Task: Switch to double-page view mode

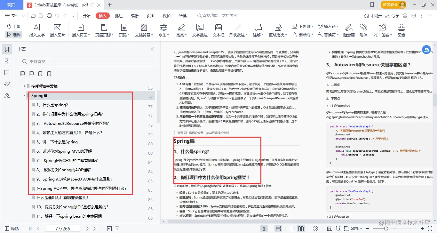Action: pyautogui.click(x=301, y=228)
